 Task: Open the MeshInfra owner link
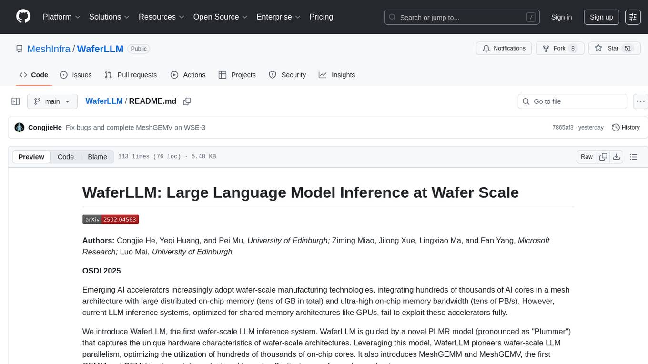[x=49, y=49]
